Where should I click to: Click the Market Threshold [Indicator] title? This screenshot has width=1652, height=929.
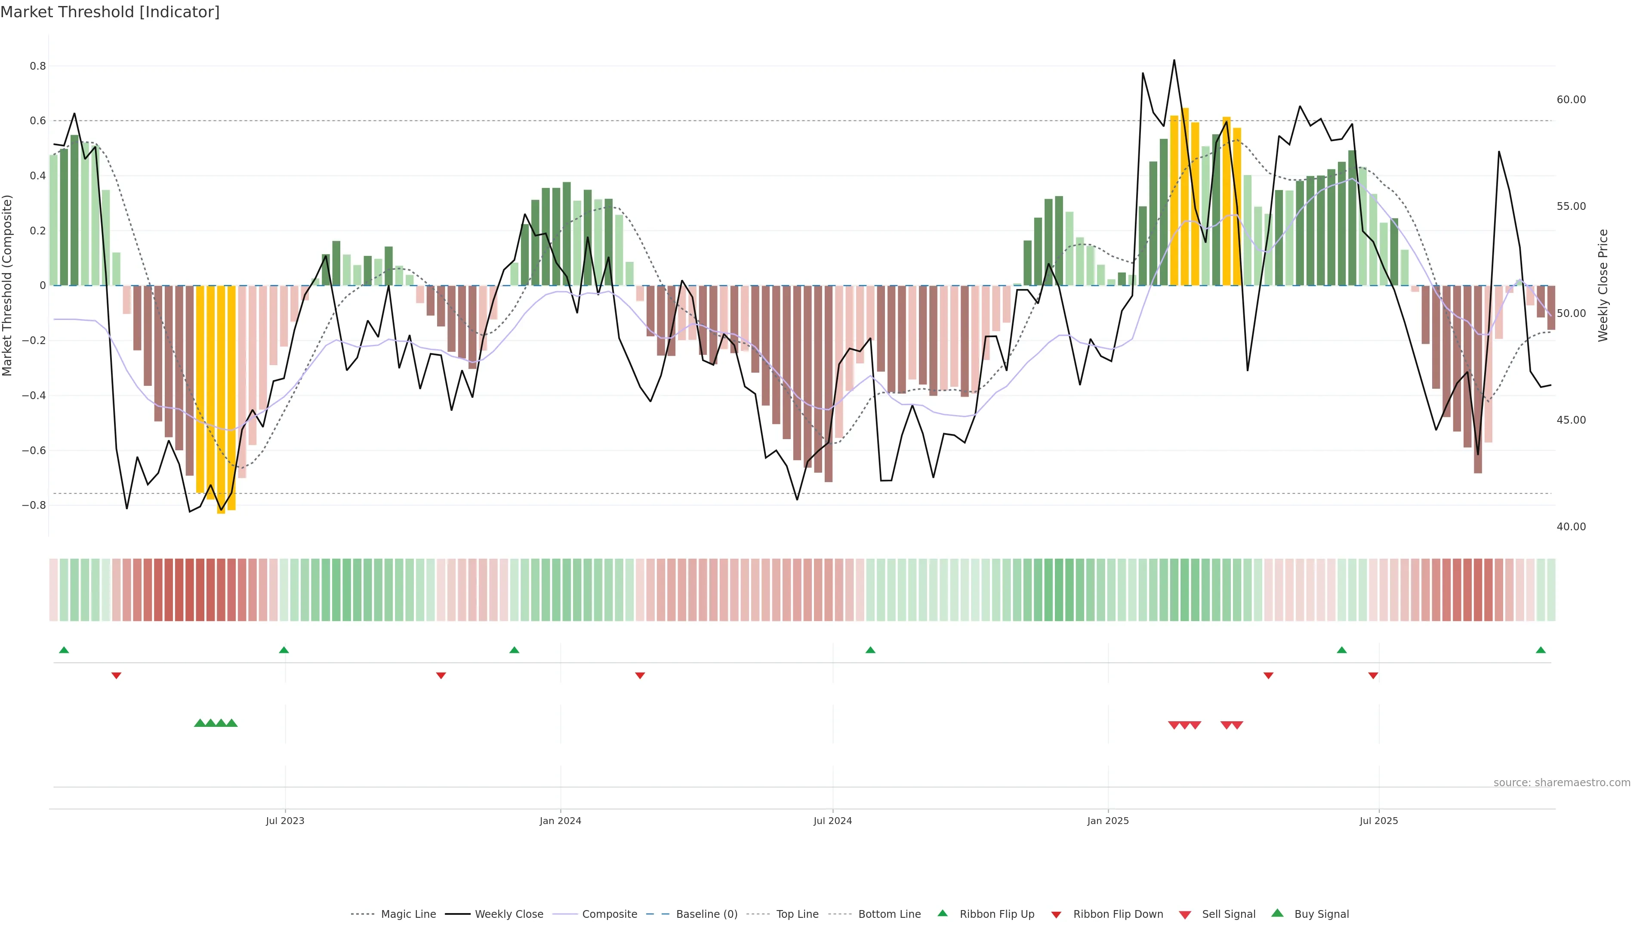(110, 12)
